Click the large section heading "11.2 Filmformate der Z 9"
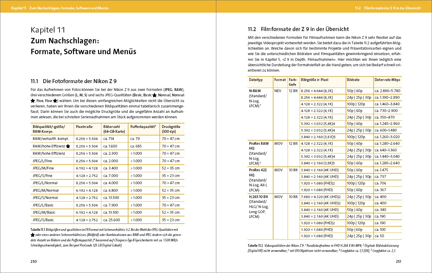Viewport: 432px width, 273px height. (x=298, y=29)
